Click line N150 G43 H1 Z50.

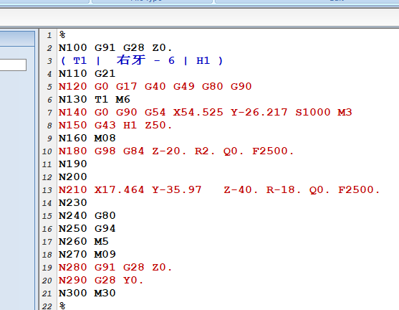coord(115,126)
